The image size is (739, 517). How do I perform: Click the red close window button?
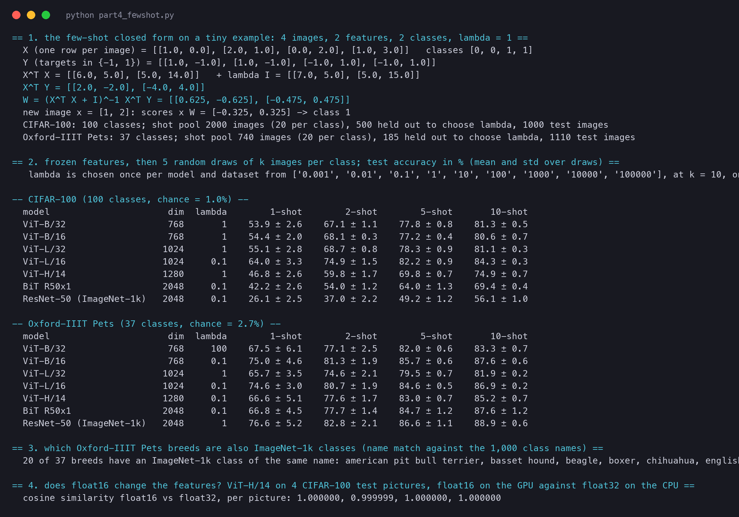pyautogui.click(x=16, y=15)
